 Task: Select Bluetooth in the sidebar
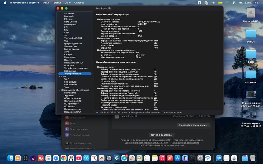(x=69, y=16)
